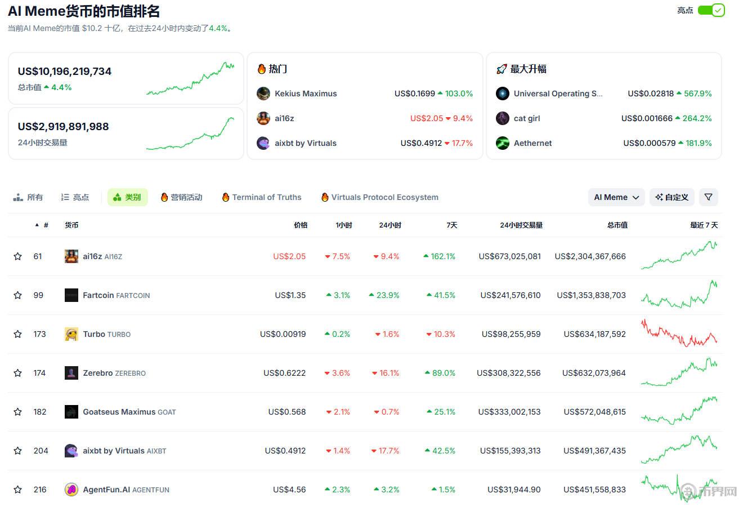
Task: Click the Turbo coin logo icon
Action: tap(71, 334)
